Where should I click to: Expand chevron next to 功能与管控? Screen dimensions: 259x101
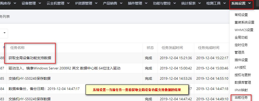(x=175, y=3)
